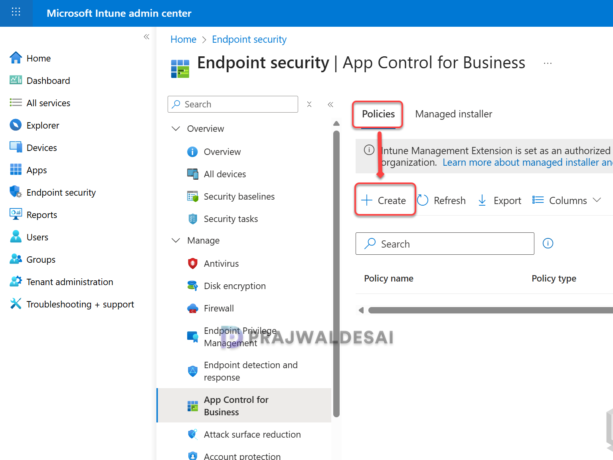
Task: Focus the policies Search field
Action: [445, 244]
